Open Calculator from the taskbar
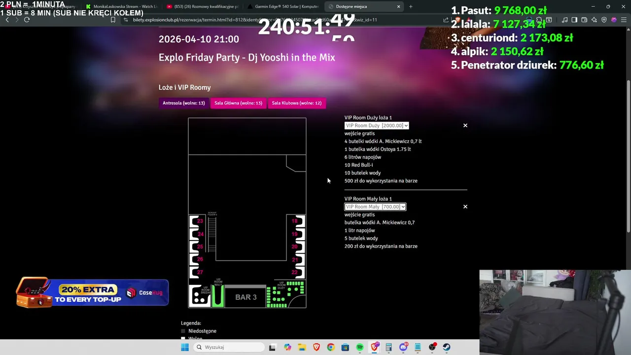This screenshot has width=631, height=355. coord(388,347)
